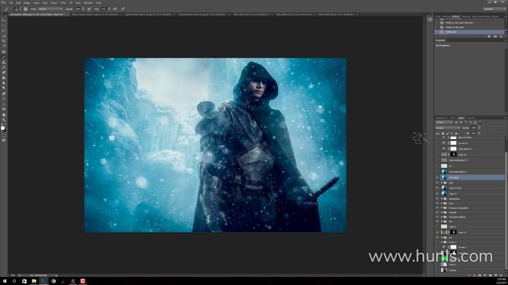Expand the Eyes group

pos(442,203)
